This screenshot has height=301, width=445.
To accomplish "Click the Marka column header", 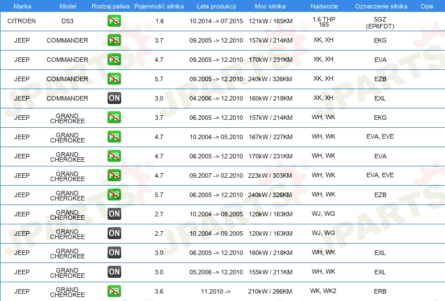I will click(22, 6).
